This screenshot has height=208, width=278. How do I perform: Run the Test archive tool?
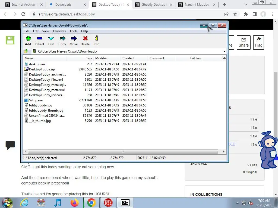tap(51, 41)
